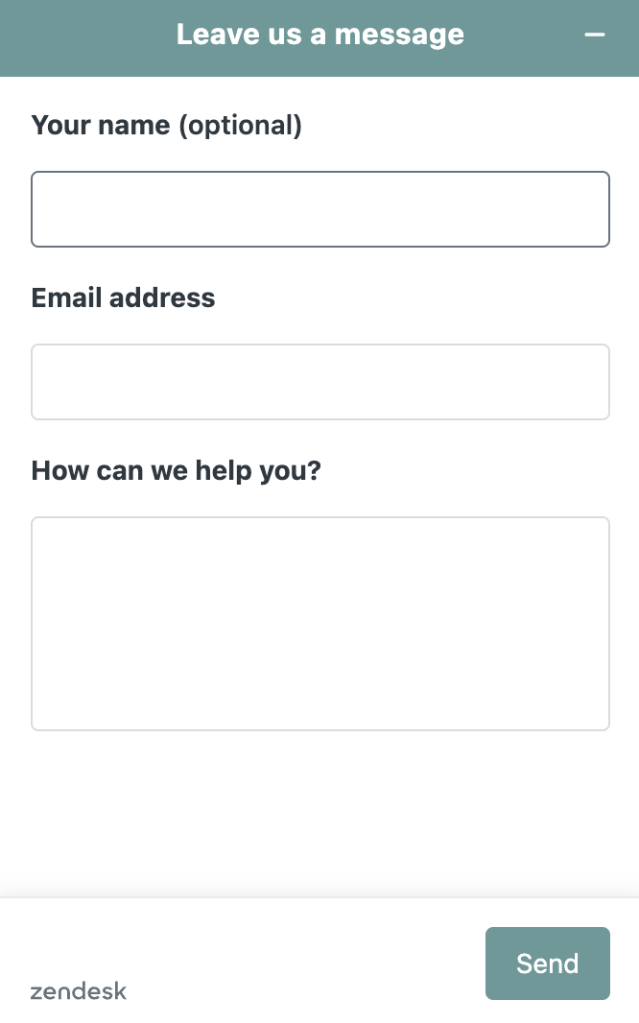Open the zendesk logo link
Screen dimensions: 639x1023
click(x=79, y=991)
